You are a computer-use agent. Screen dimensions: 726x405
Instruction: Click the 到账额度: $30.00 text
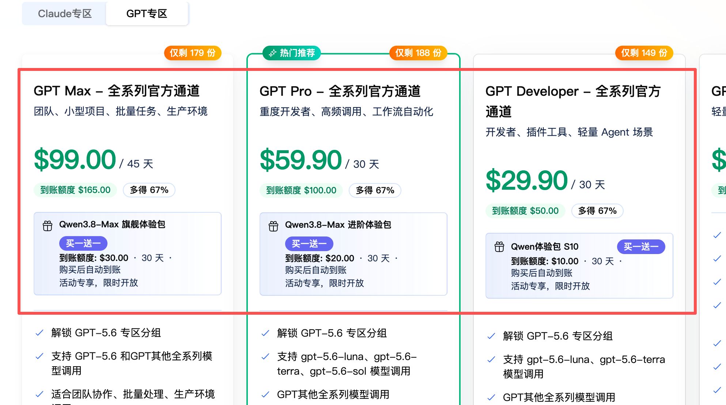click(94, 258)
